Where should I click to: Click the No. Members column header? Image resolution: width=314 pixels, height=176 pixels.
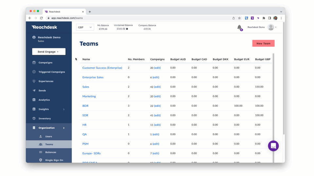point(136,59)
